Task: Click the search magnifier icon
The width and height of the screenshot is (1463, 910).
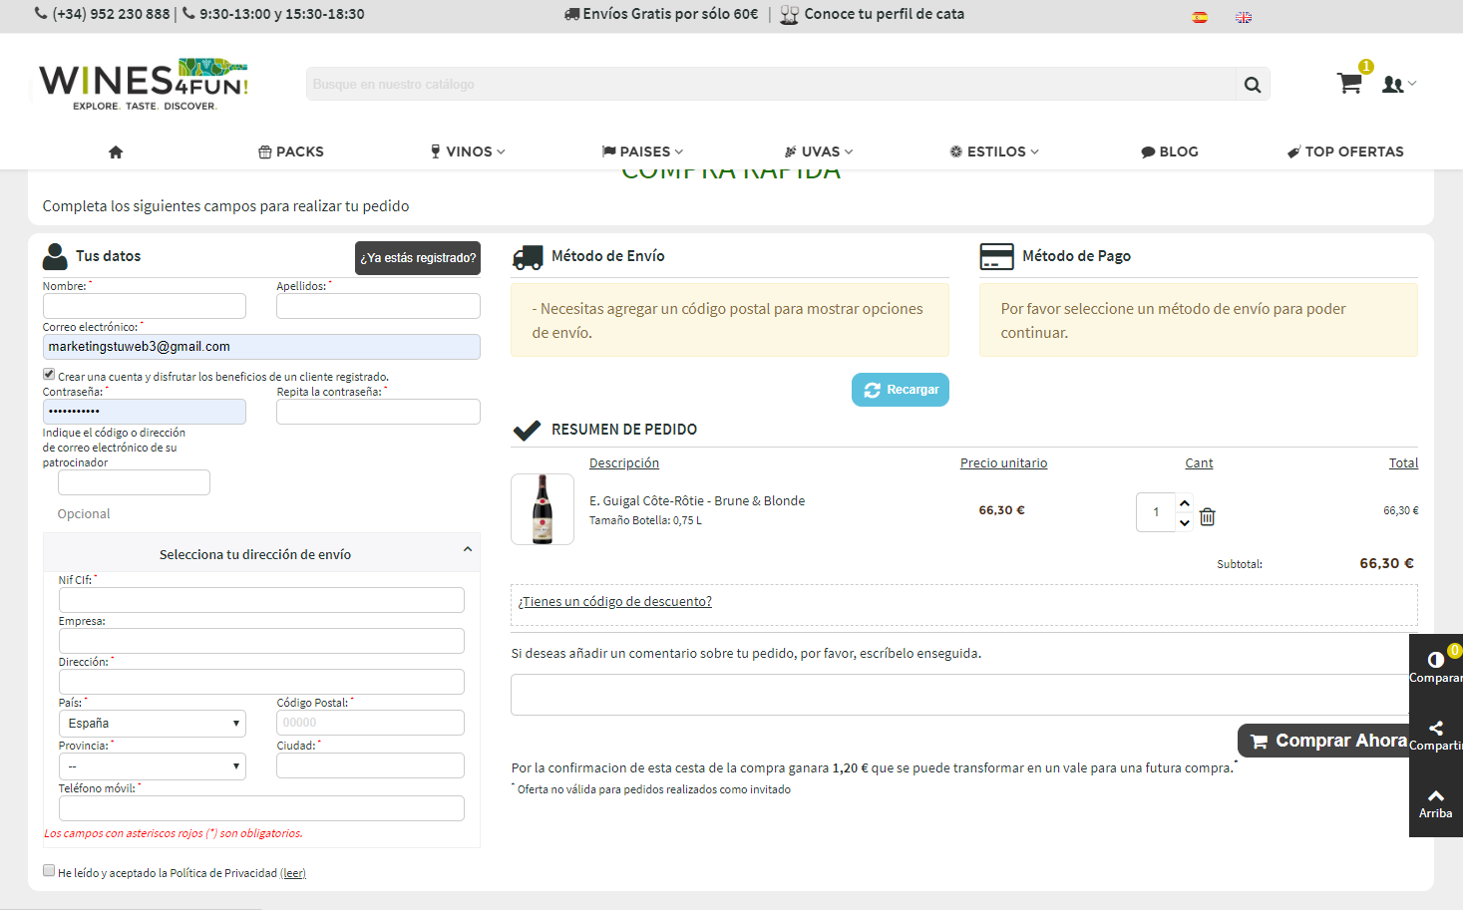Action: 1253,85
